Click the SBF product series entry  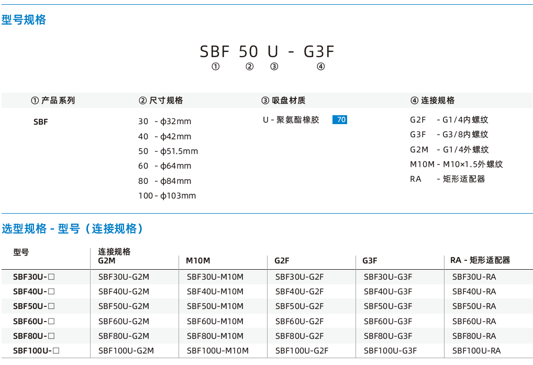[x=40, y=121]
